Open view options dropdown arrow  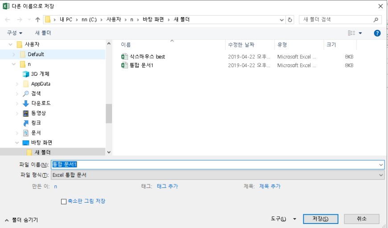coord(360,33)
